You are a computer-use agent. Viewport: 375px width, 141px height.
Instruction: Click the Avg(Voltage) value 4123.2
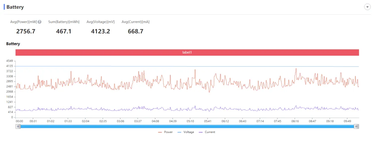pyautogui.click(x=101, y=31)
